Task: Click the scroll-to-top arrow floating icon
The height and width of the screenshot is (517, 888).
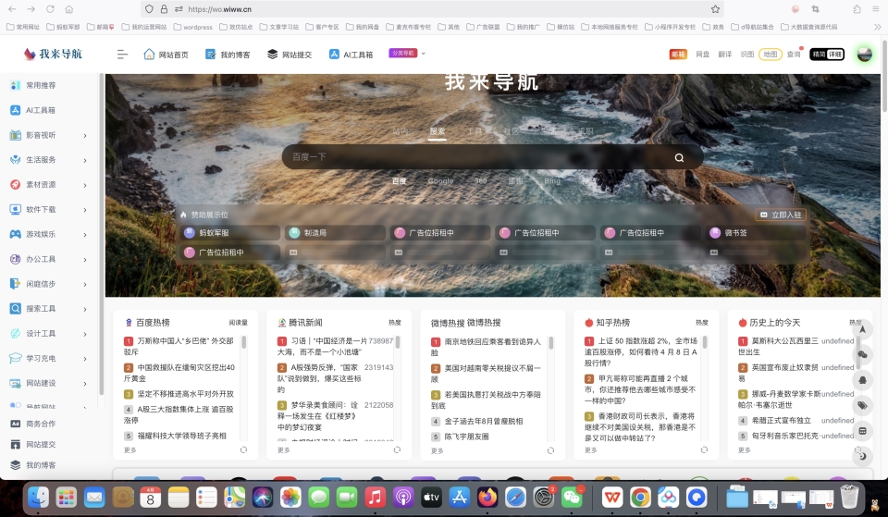Action: coord(863,329)
